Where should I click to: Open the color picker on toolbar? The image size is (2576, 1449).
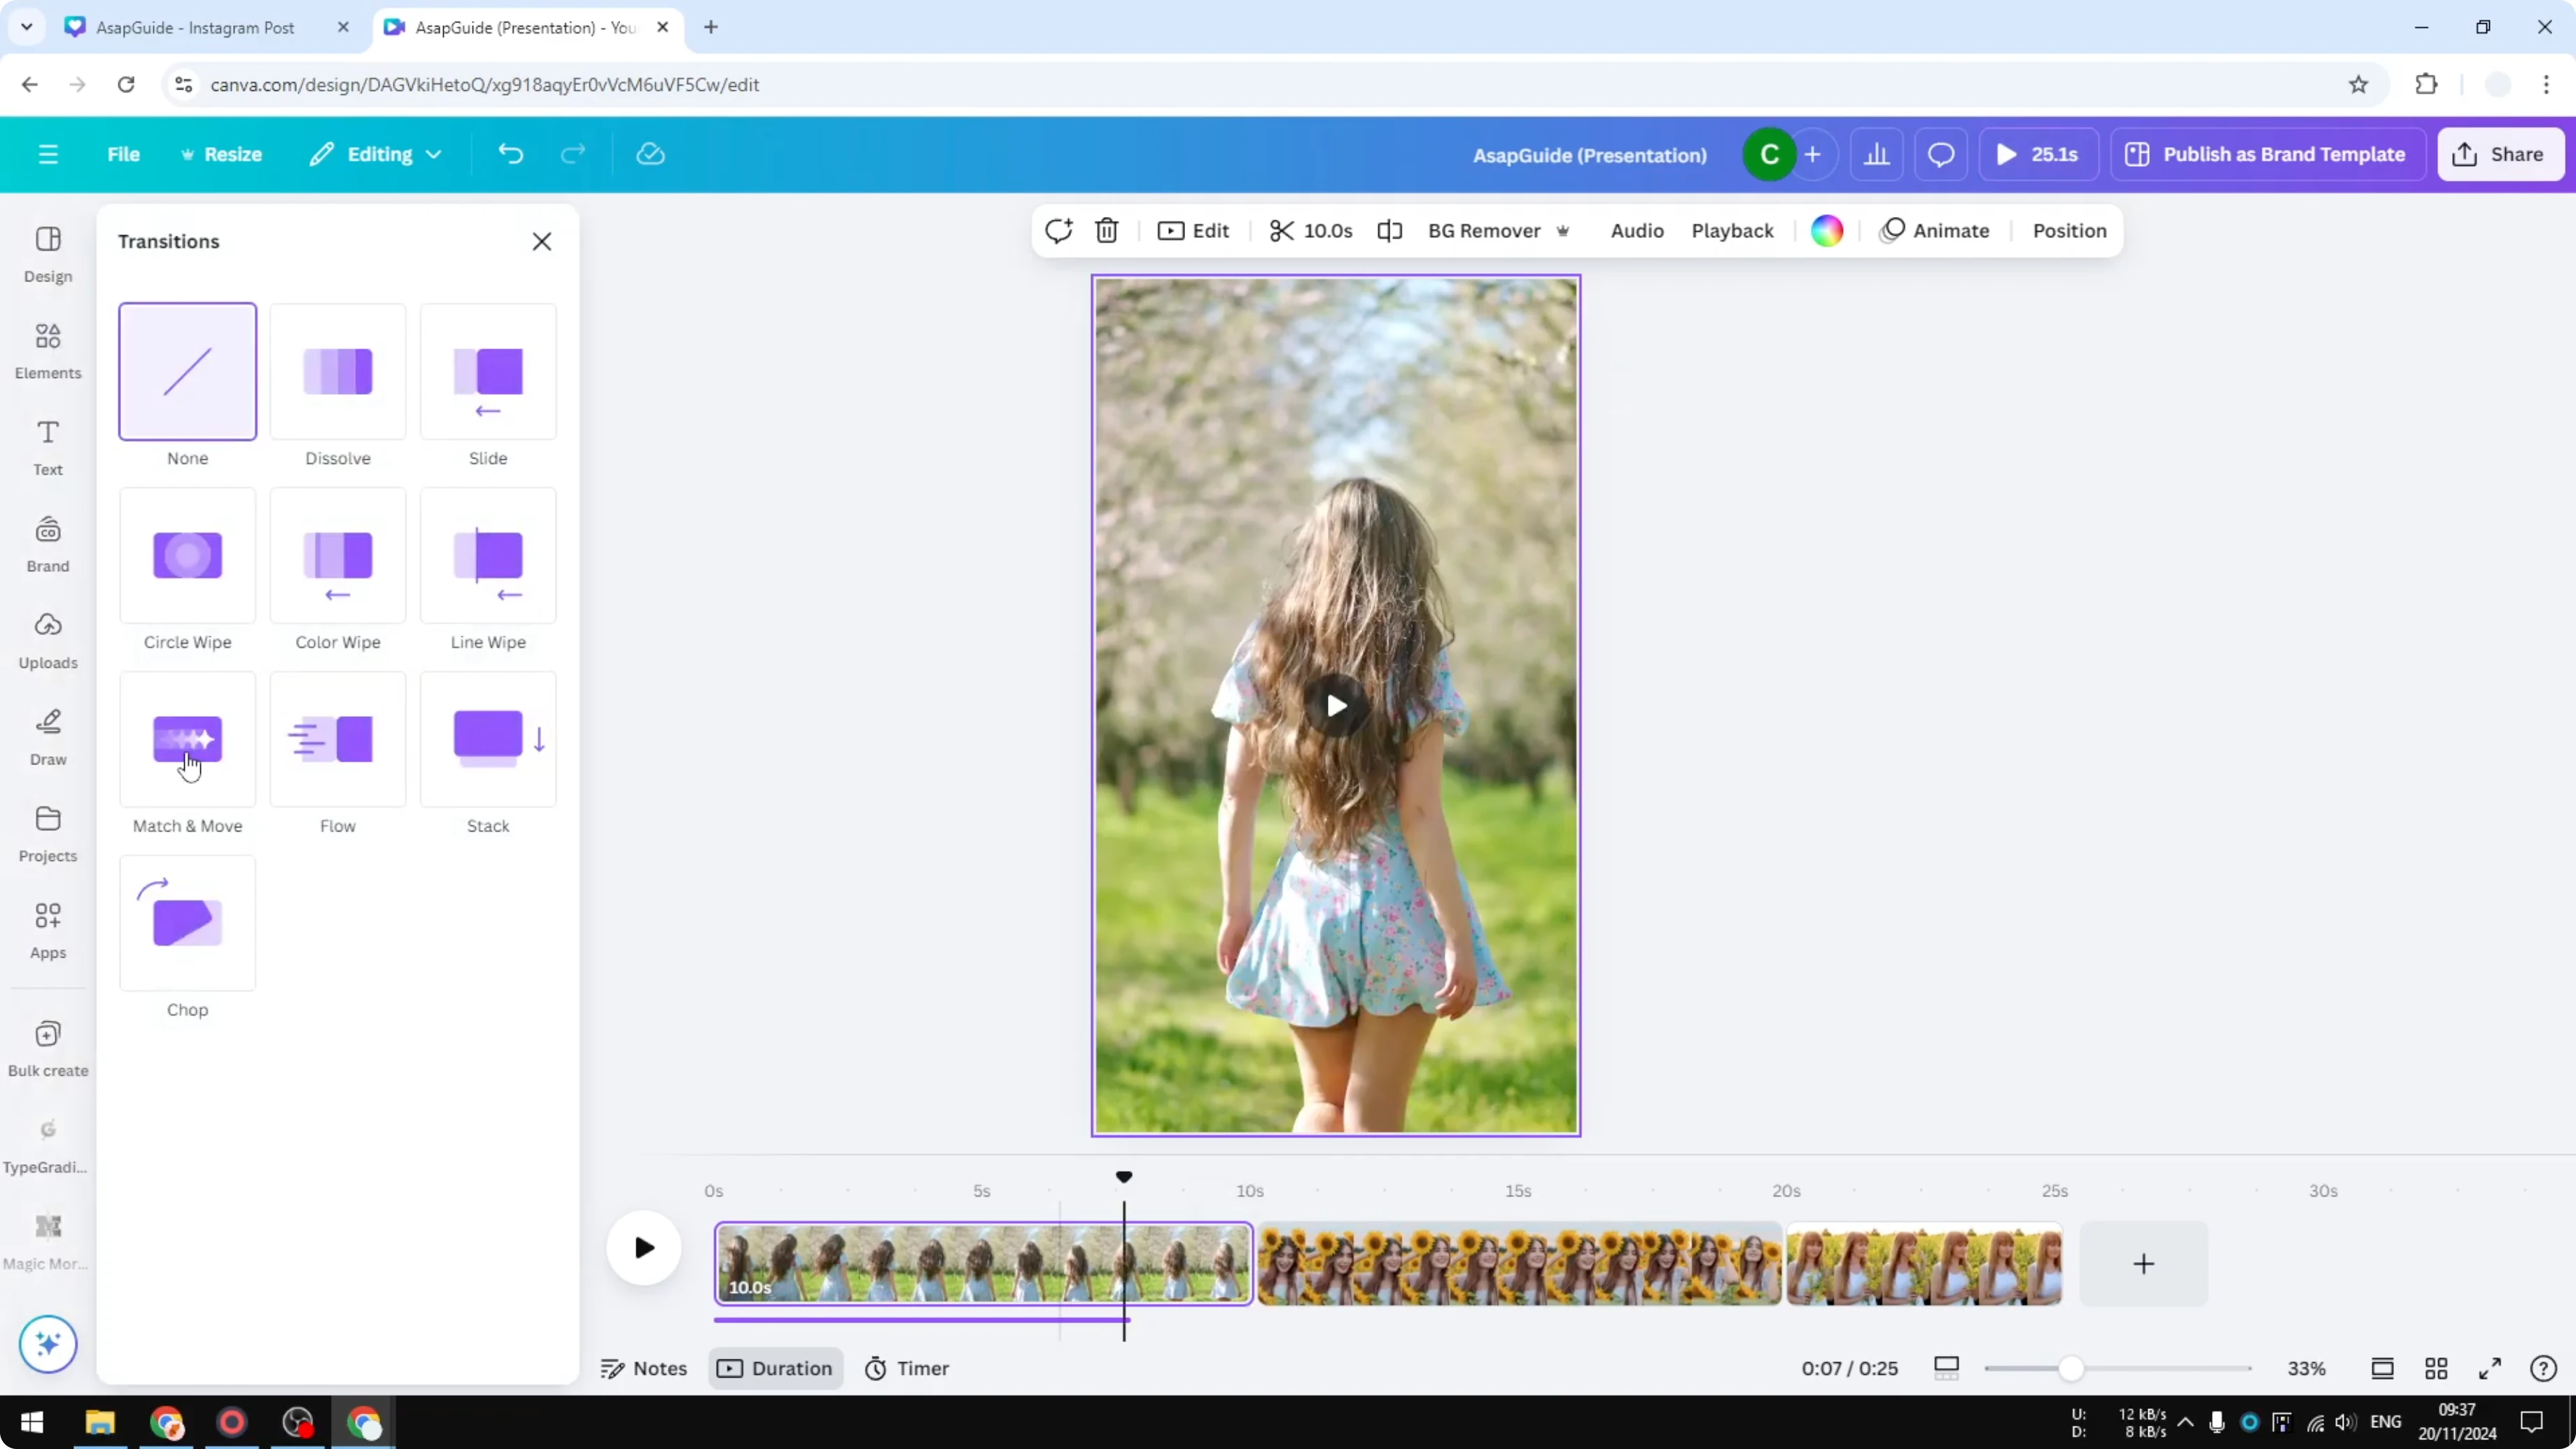pyautogui.click(x=1826, y=230)
